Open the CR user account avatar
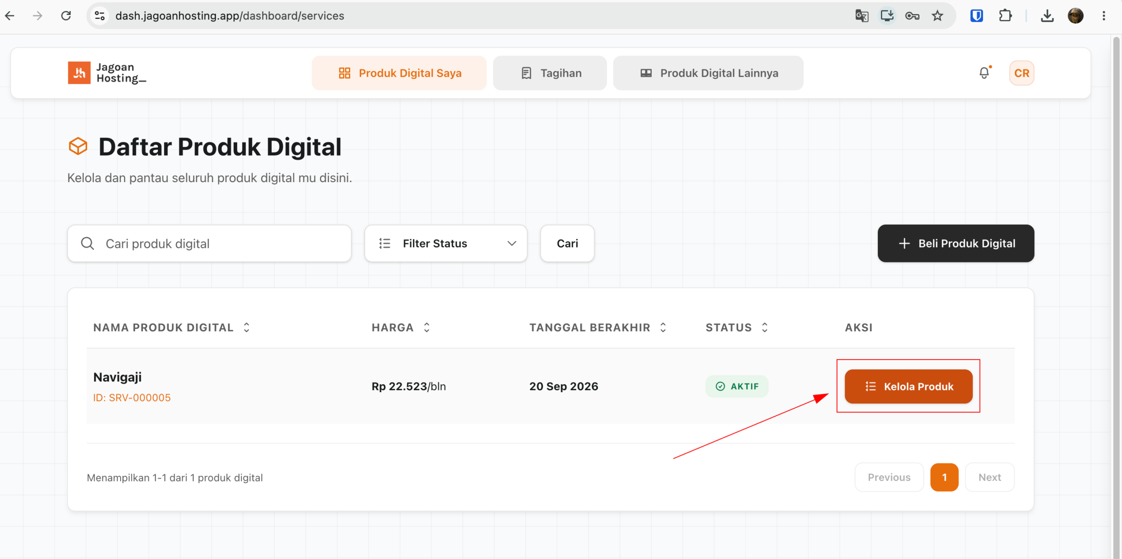Image resolution: width=1122 pixels, height=559 pixels. (x=1022, y=73)
